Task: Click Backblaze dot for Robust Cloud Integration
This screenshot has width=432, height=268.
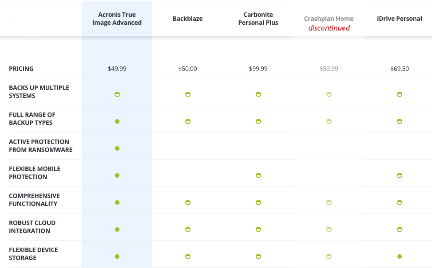Action: tap(188, 229)
